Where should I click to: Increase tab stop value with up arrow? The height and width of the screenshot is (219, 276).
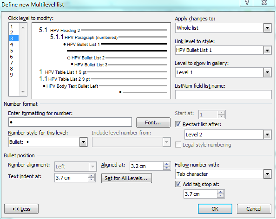[220, 192]
